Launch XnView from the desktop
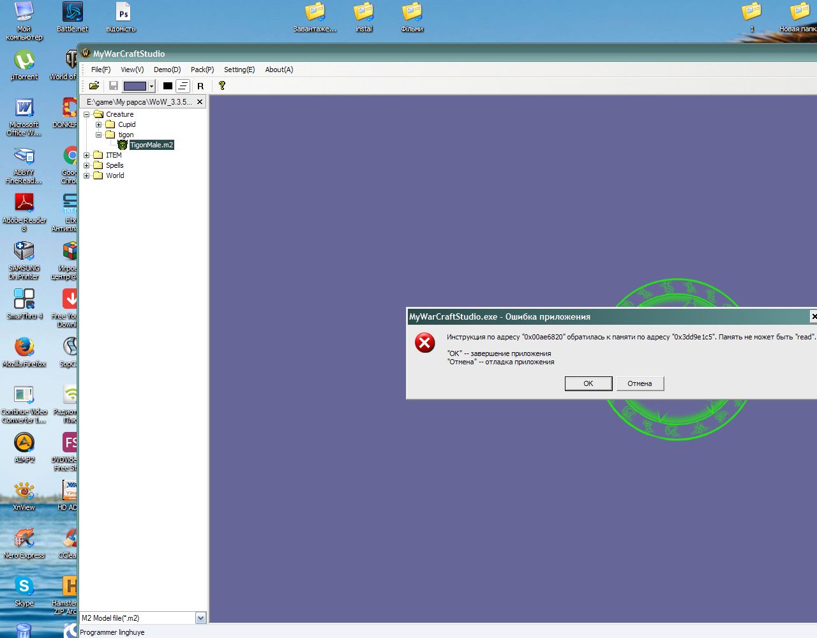Image resolution: width=817 pixels, height=638 pixels. pyautogui.click(x=24, y=496)
